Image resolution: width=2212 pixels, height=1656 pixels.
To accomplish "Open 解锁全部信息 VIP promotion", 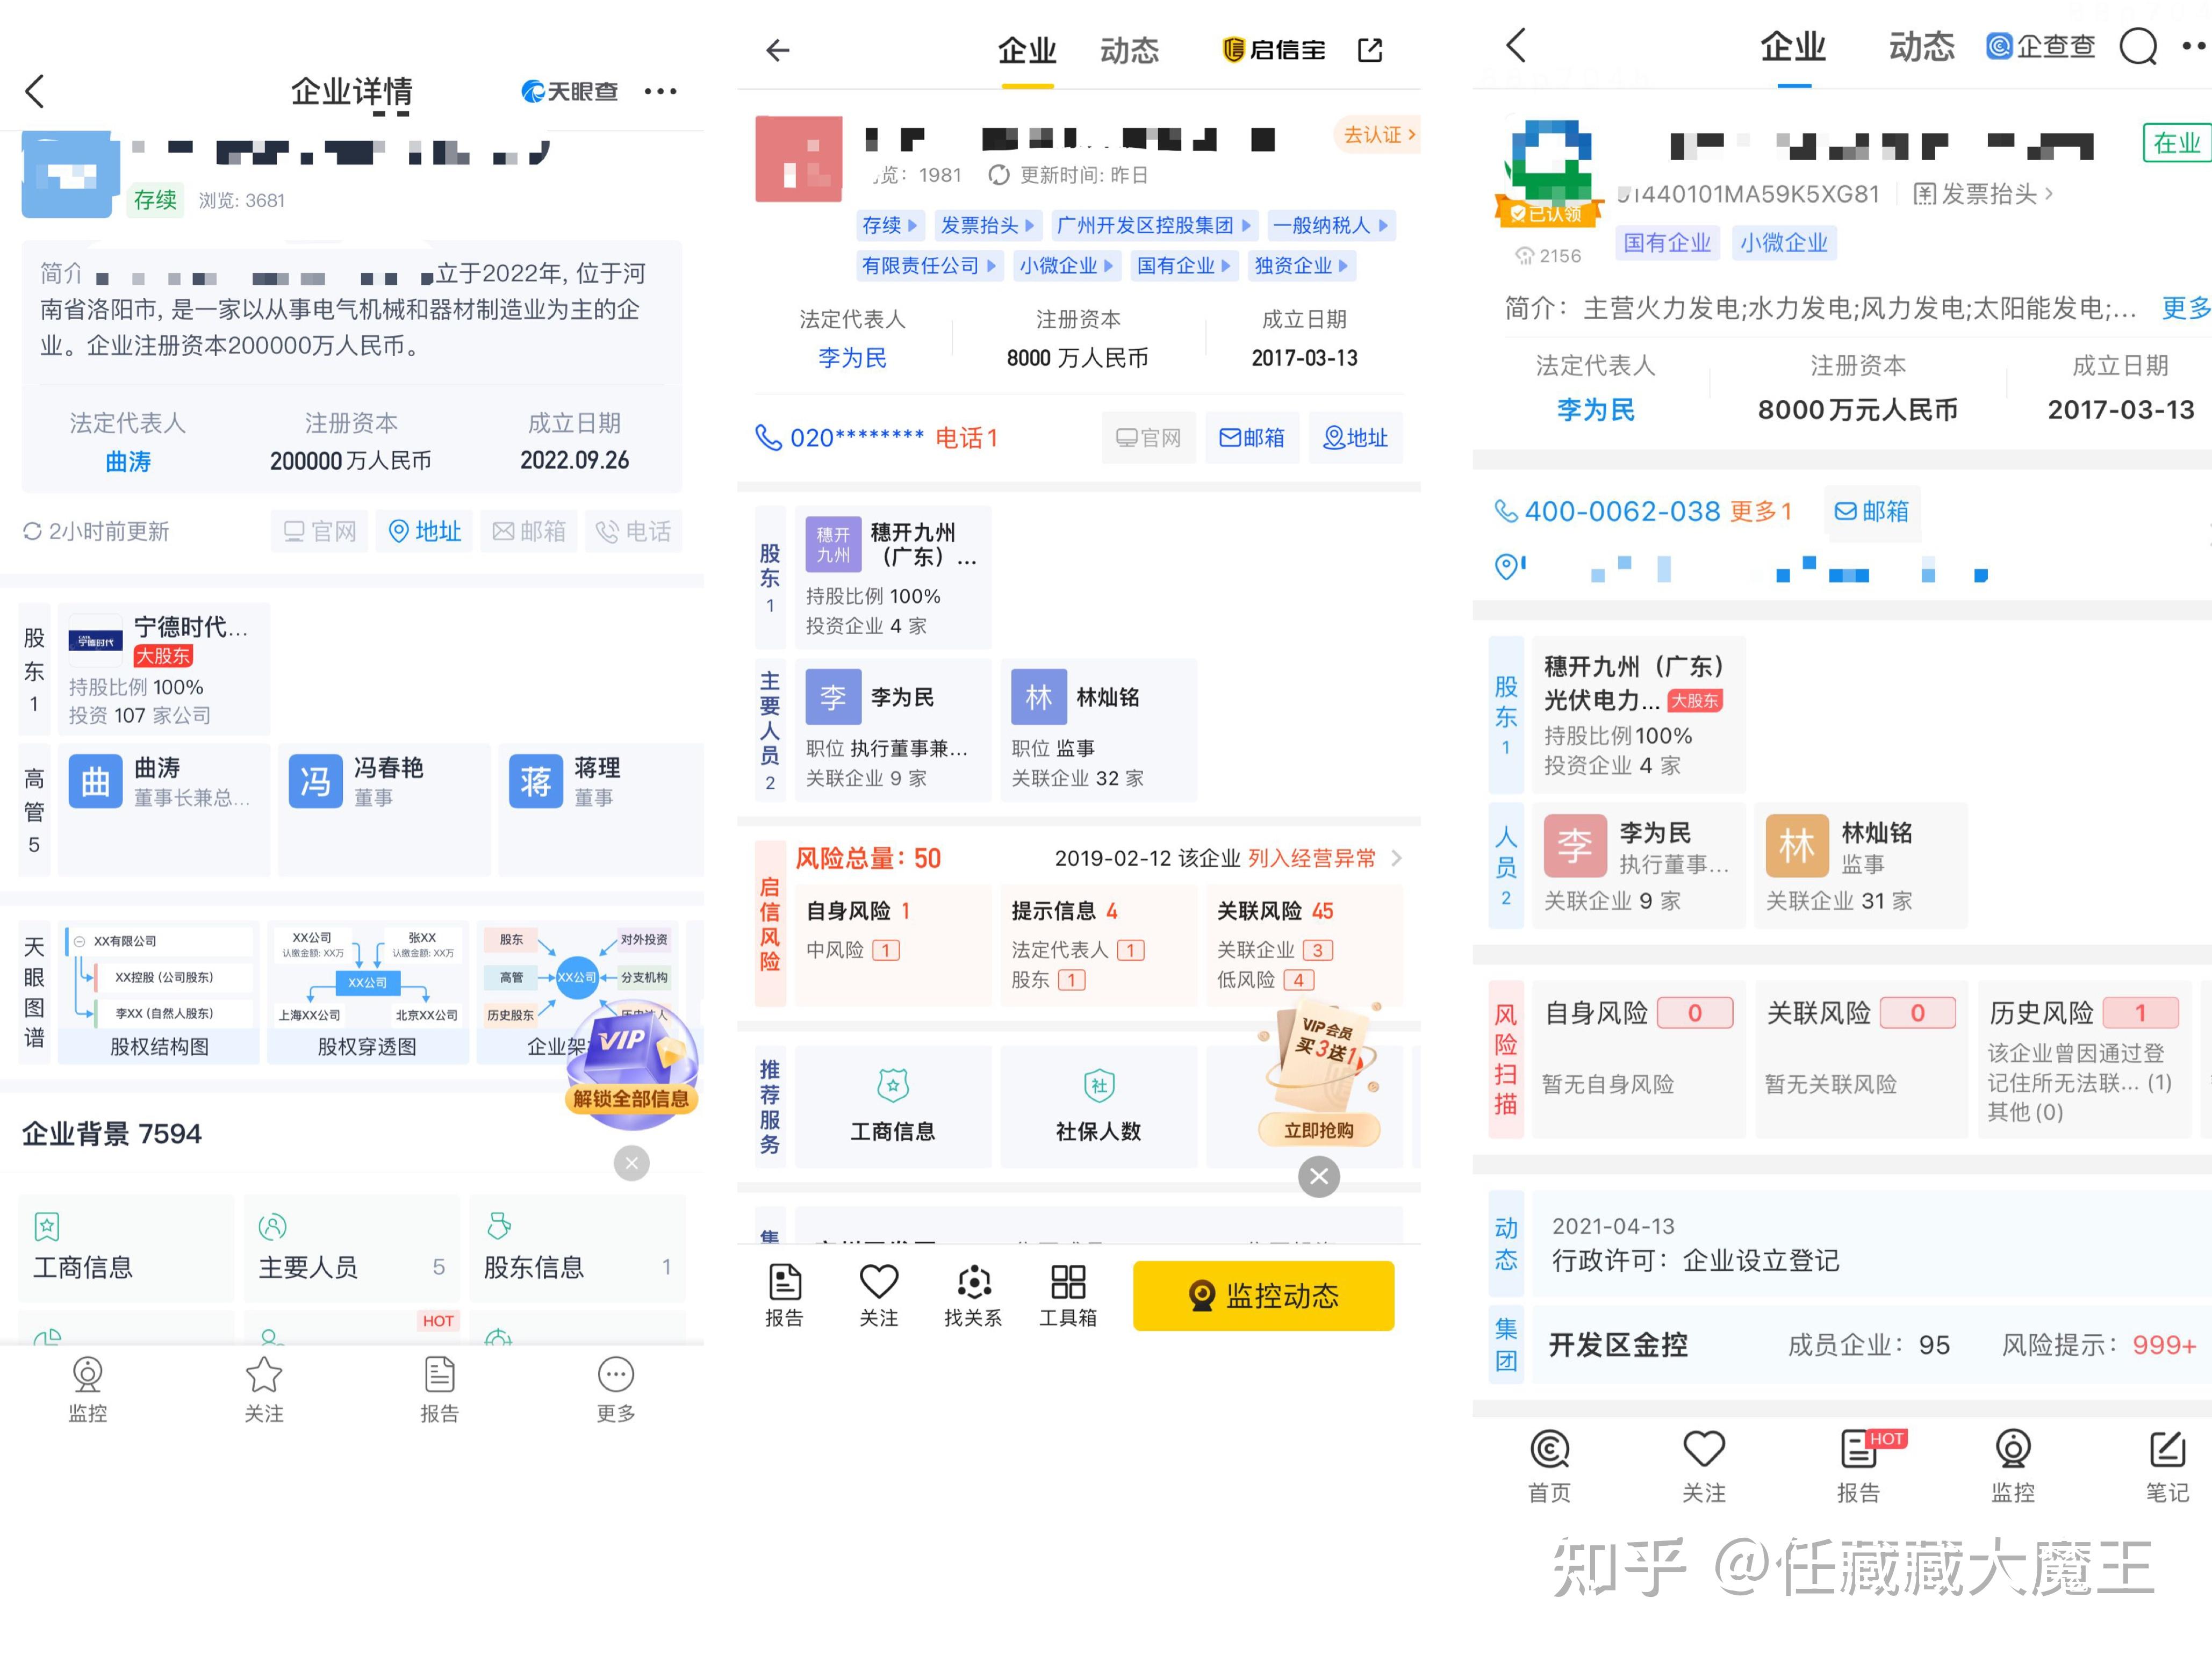I will (x=630, y=1098).
